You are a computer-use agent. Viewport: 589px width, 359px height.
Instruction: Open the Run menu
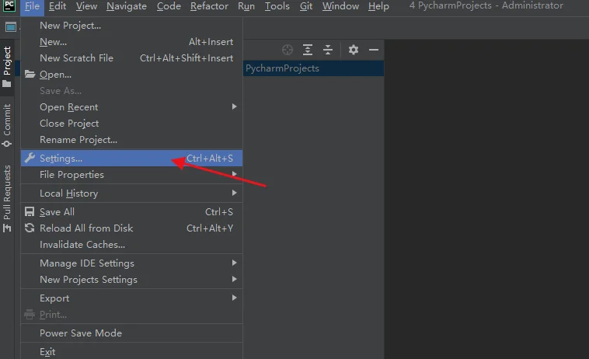coord(246,6)
